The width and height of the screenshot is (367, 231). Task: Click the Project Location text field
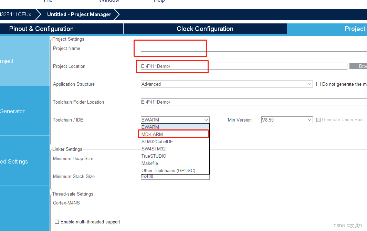(x=244, y=66)
